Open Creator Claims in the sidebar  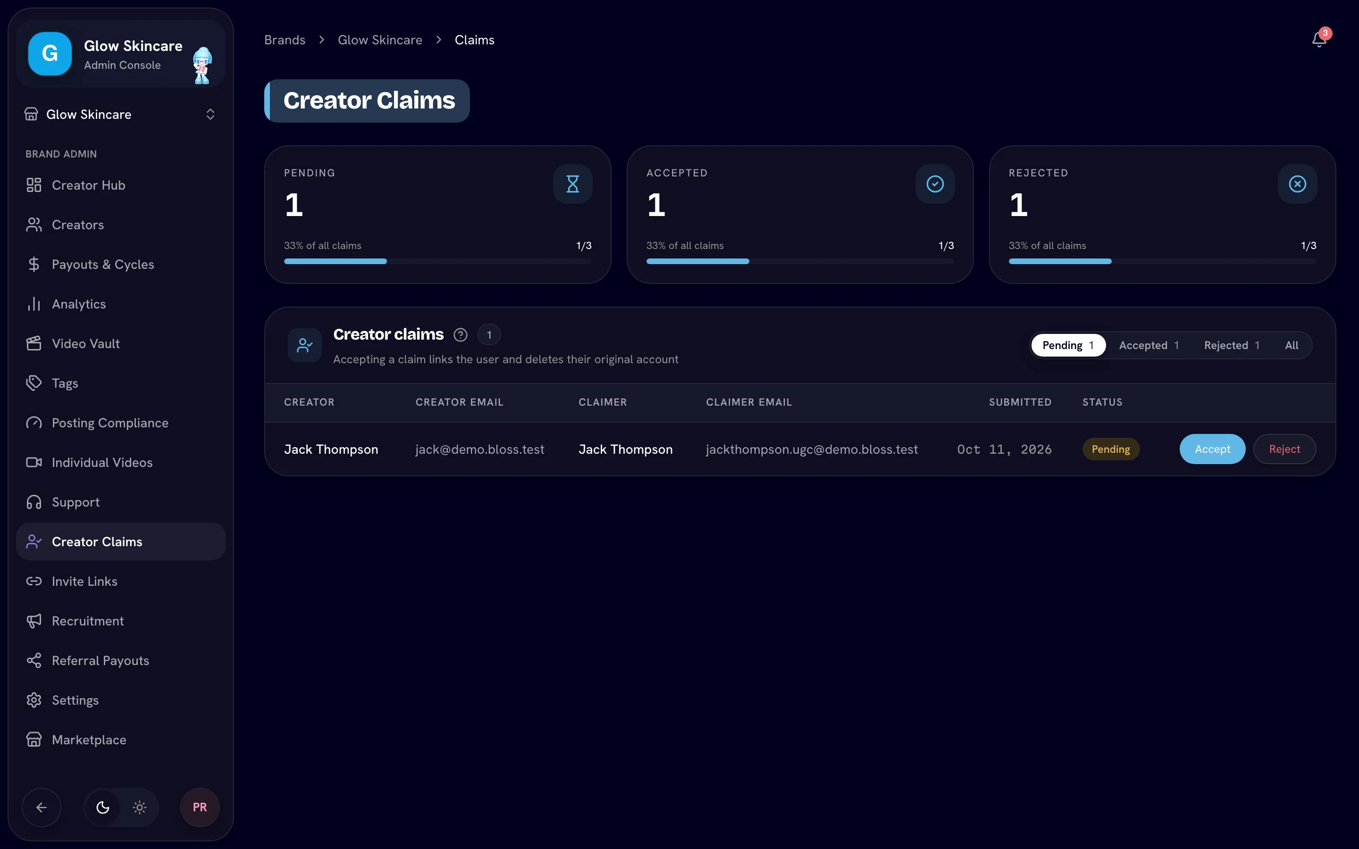coord(120,541)
